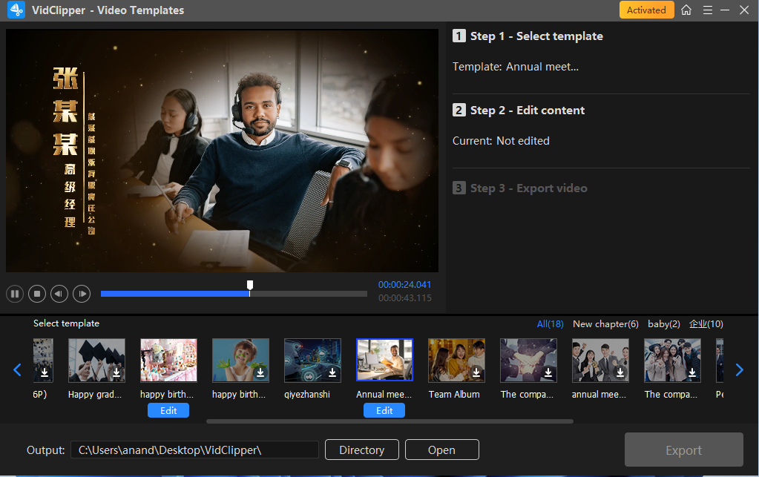The width and height of the screenshot is (759, 477).
Task: Step back to previous frame
Action: 59,294
